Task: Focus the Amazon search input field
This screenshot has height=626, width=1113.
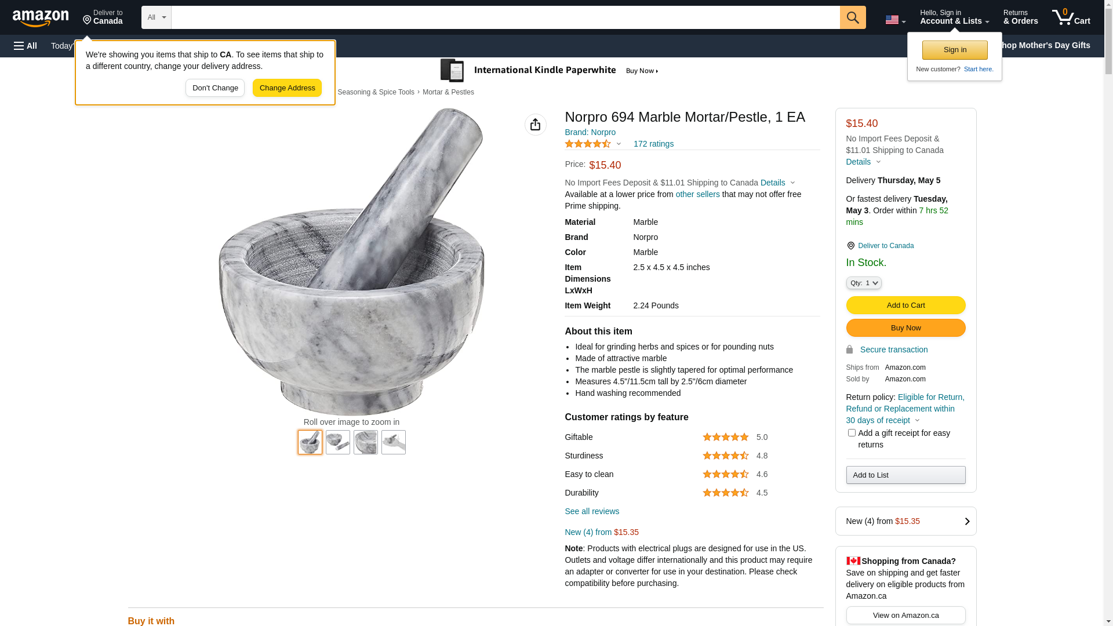Action: tap(505, 17)
